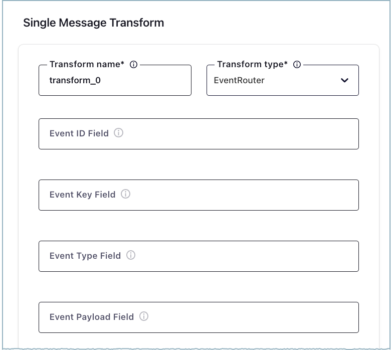Click the Transform name info icon

point(133,65)
